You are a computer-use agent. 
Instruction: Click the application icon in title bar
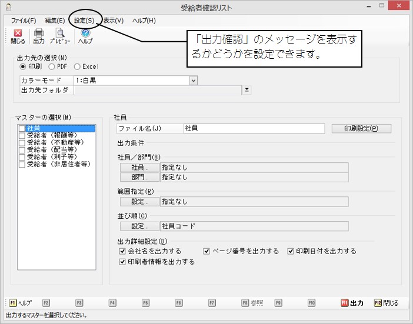coord(7,8)
